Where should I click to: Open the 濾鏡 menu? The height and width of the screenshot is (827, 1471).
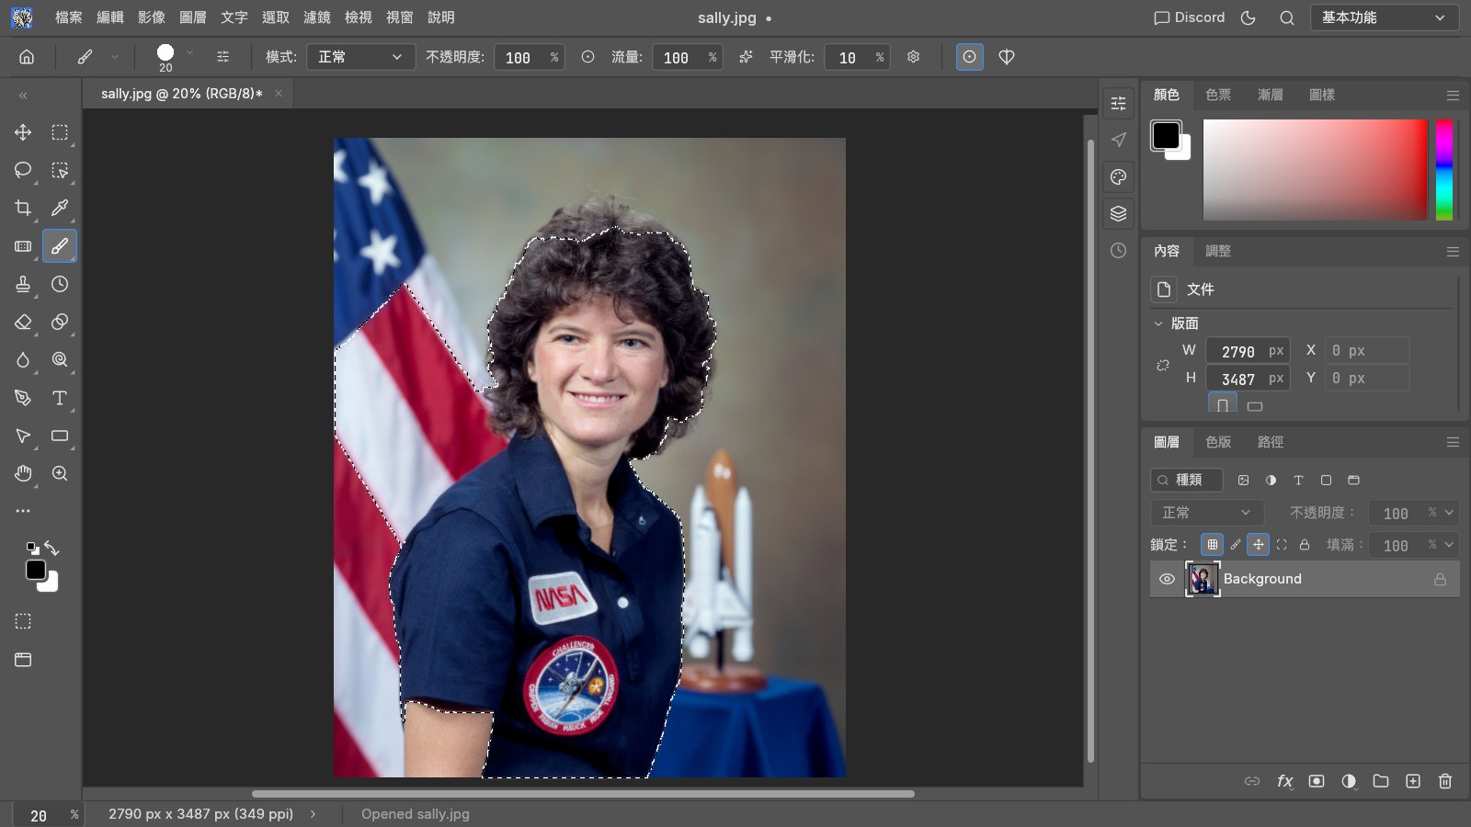[317, 17]
